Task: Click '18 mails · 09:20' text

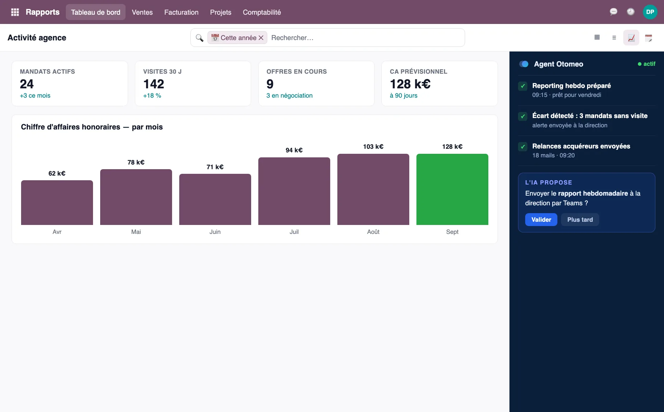Action: click(553, 155)
